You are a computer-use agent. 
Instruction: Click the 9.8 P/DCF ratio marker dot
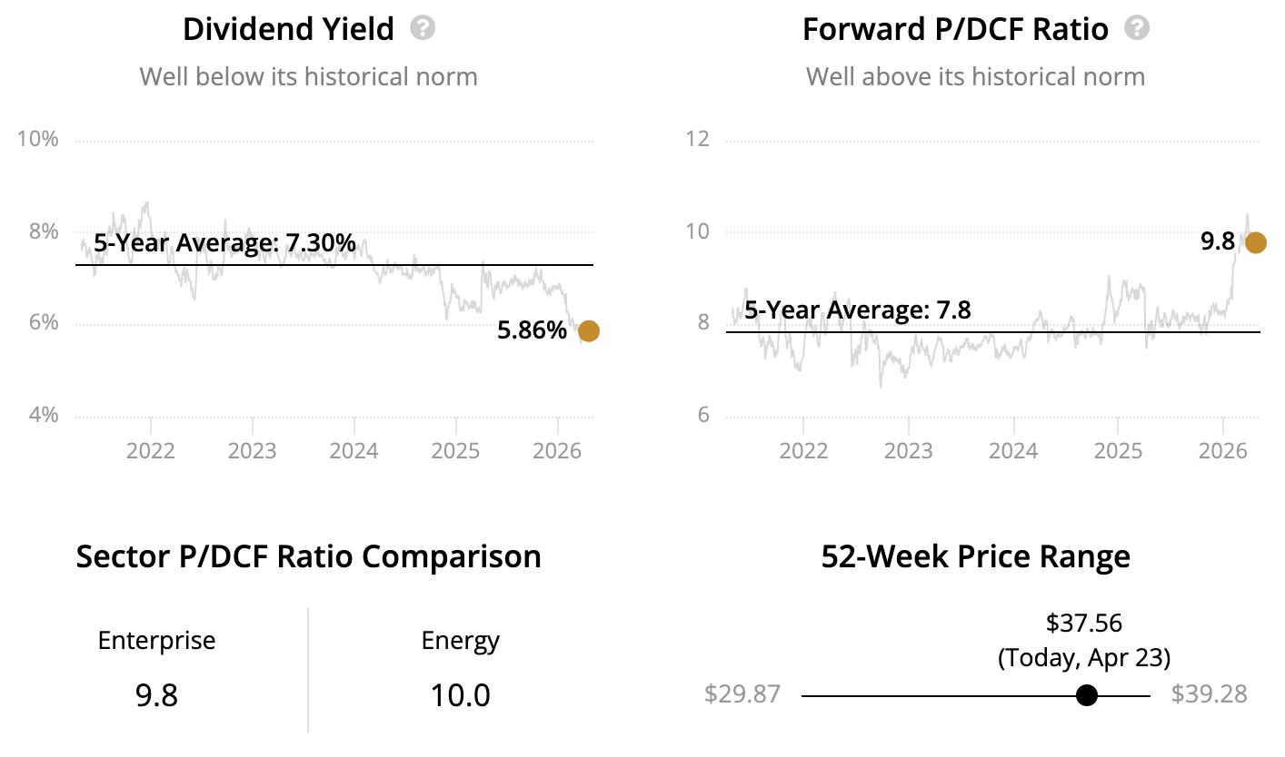(1255, 242)
